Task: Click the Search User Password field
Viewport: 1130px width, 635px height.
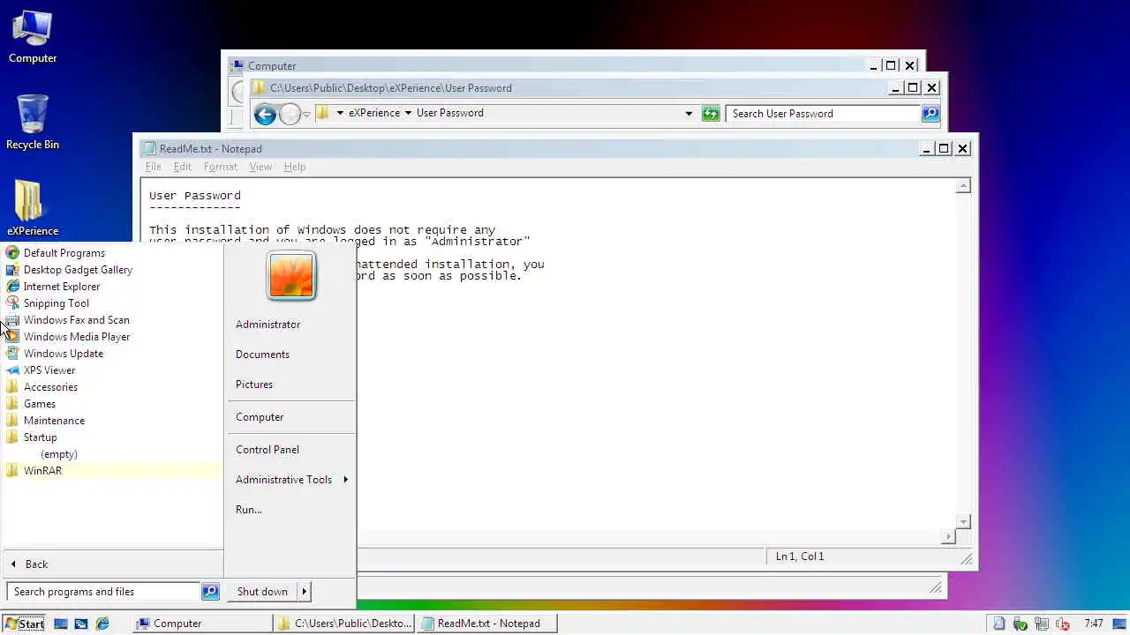Action: click(x=823, y=114)
